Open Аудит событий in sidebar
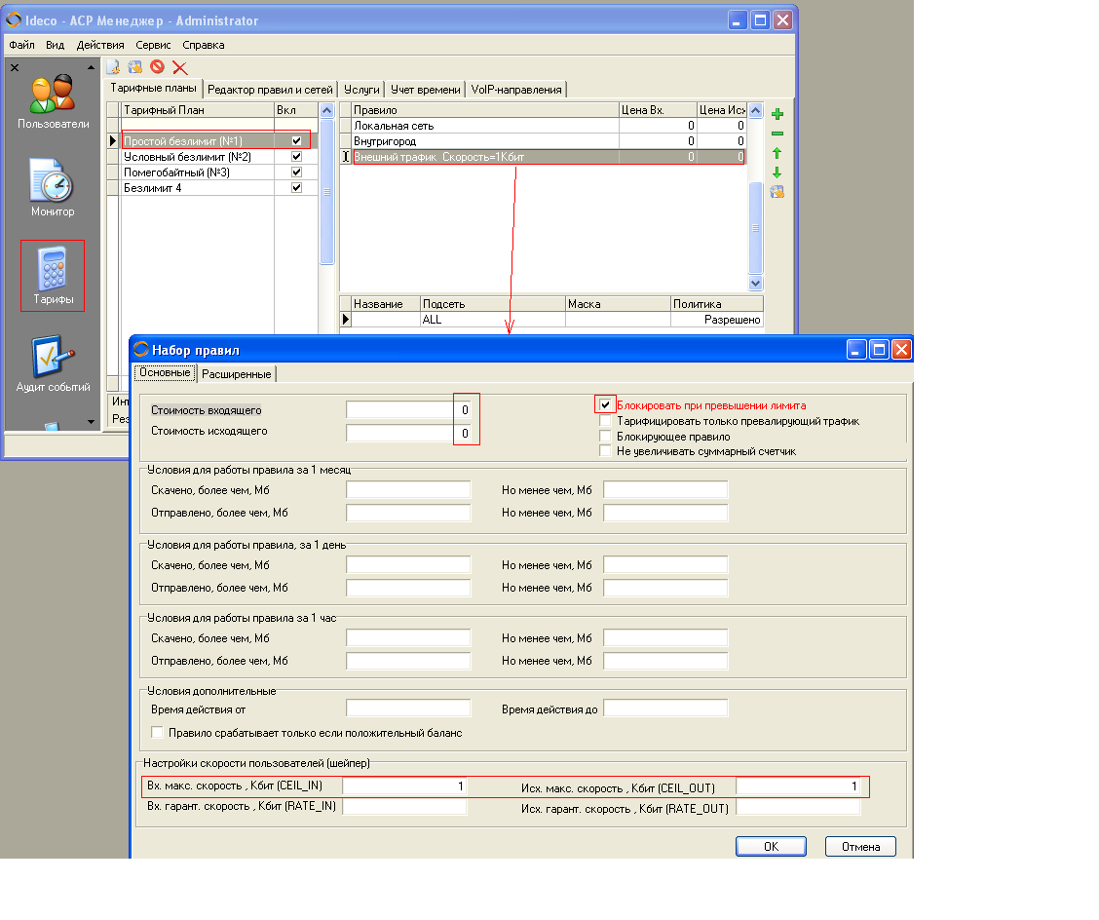Viewport: 1099px width, 920px height. pyautogui.click(x=53, y=363)
